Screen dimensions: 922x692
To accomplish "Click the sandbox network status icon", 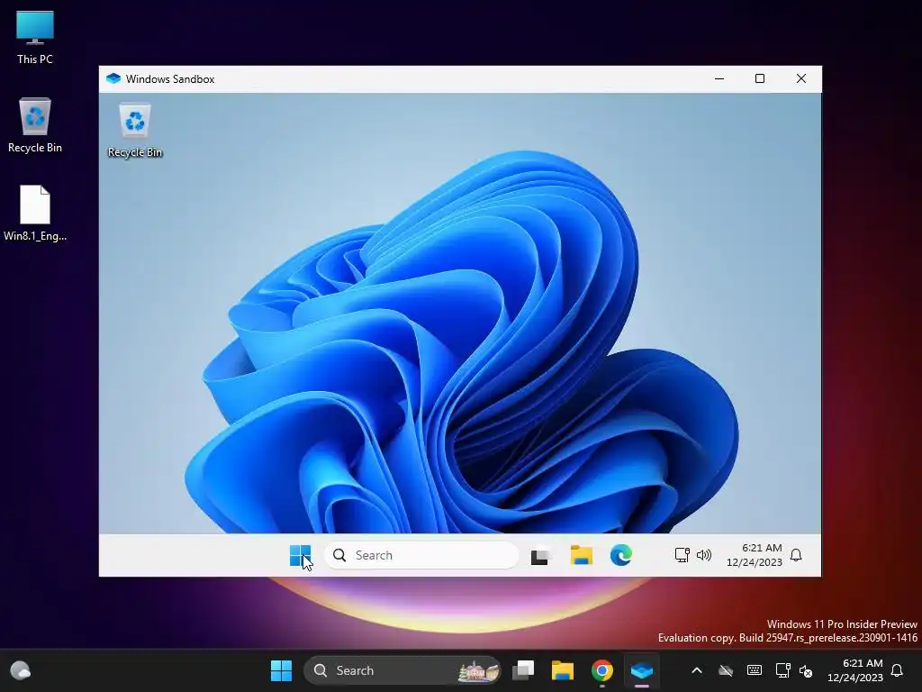I will (x=682, y=555).
